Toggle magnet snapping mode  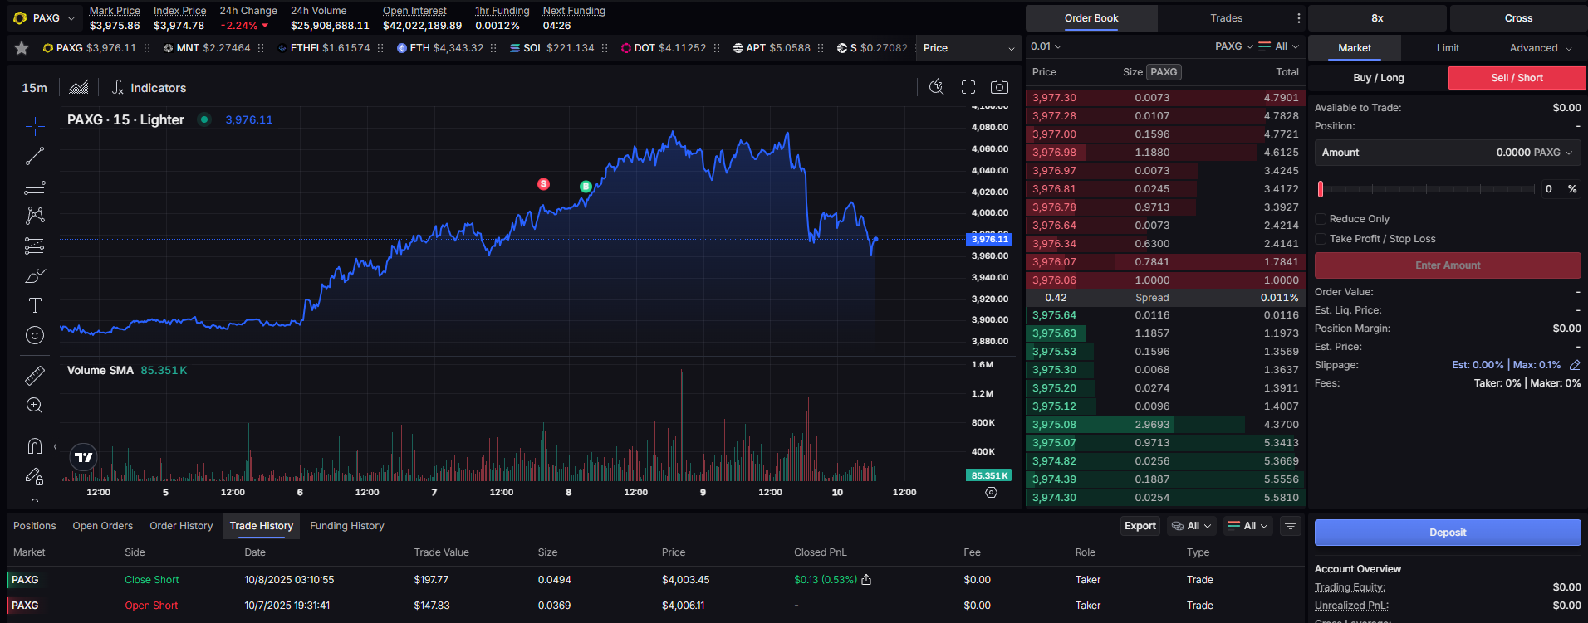(x=35, y=446)
